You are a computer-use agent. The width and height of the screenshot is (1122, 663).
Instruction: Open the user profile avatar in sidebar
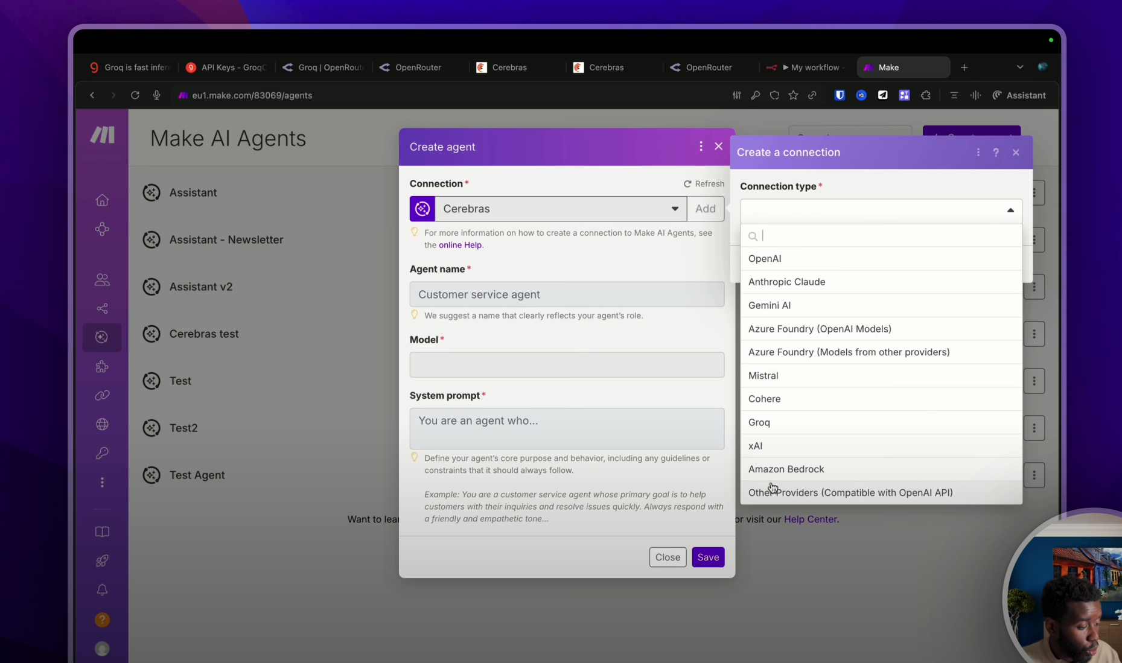(x=102, y=649)
